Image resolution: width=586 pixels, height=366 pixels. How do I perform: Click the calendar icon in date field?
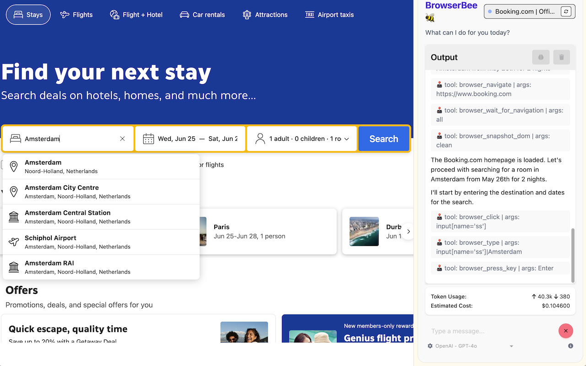point(148,139)
